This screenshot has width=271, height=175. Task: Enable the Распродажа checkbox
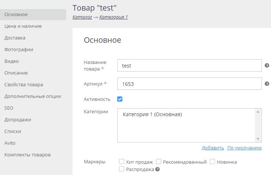pos(122,169)
